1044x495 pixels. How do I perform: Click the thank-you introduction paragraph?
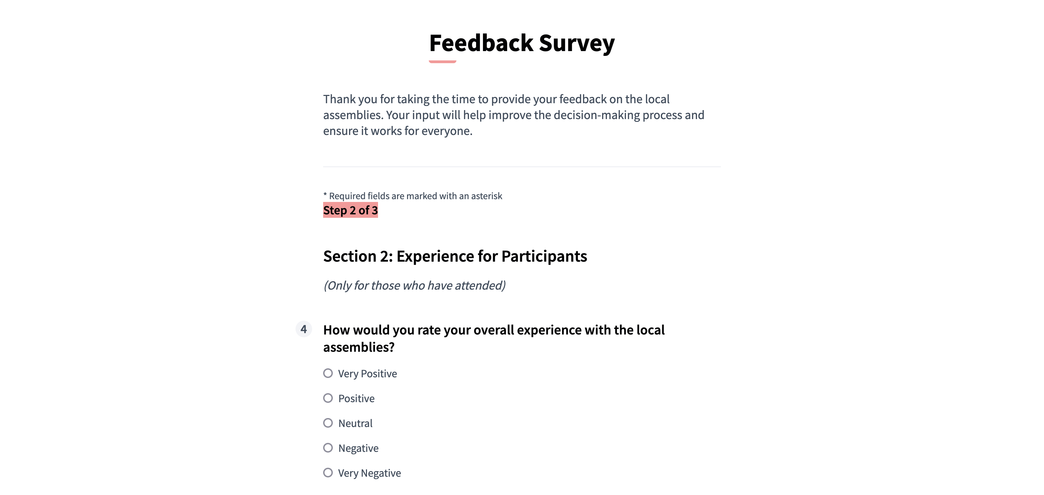click(513, 115)
